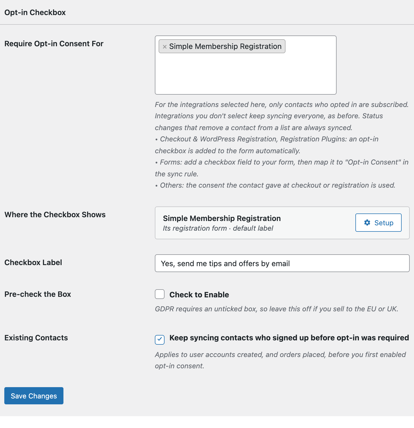Uncheck Keep syncing contacts checkbox
414x428 pixels.
click(160, 340)
